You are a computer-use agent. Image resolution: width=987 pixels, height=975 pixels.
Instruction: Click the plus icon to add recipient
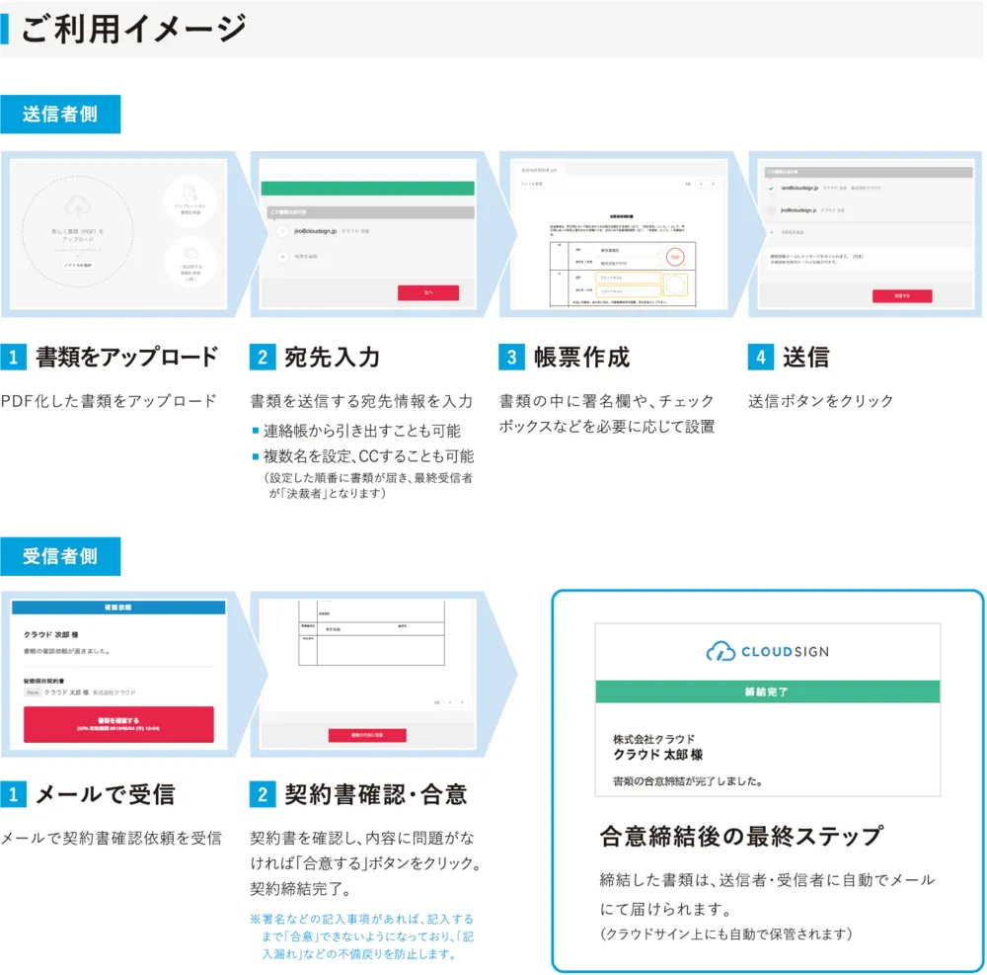282,256
